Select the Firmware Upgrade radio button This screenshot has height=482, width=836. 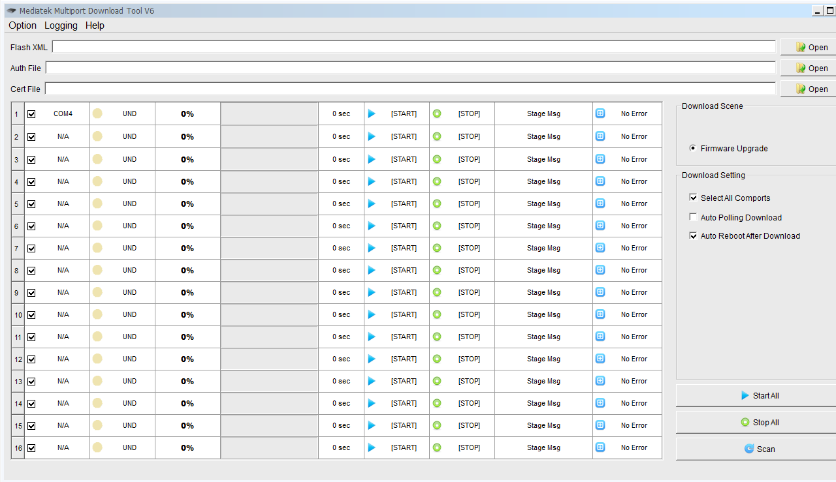(693, 148)
